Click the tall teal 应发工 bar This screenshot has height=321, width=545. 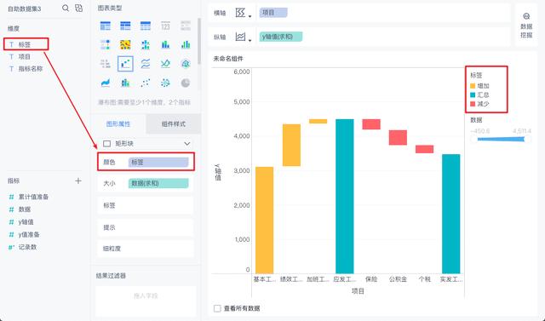click(344, 197)
